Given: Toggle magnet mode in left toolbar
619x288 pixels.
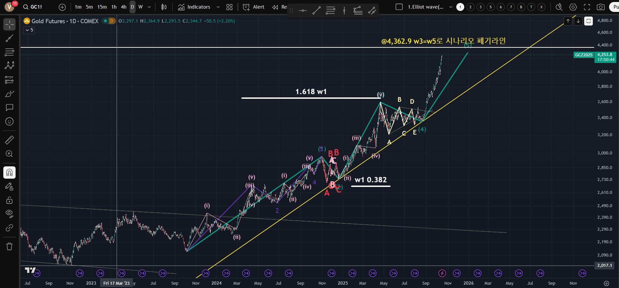Looking at the screenshot, I should [9, 172].
